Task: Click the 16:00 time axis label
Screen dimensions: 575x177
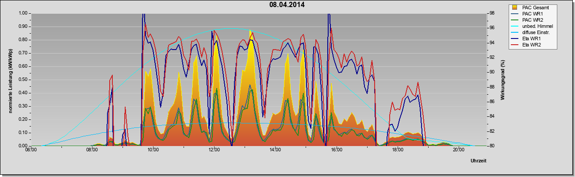Action: [336, 150]
